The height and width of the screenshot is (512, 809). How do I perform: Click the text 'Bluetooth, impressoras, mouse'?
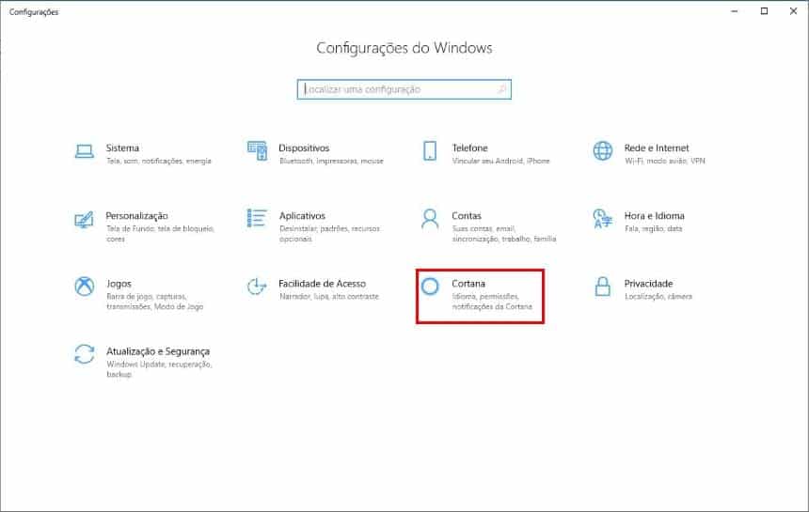tap(331, 162)
